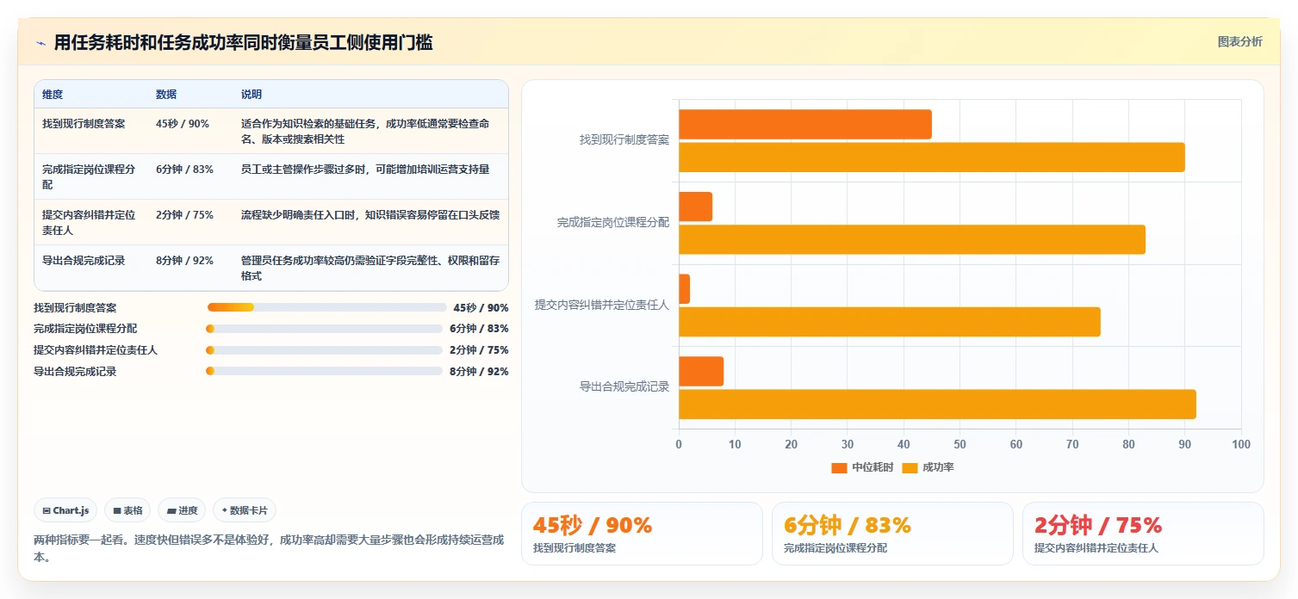Click the lightning icon beside the title
Viewport: 1298px width, 599px height.
click(x=40, y=43)
